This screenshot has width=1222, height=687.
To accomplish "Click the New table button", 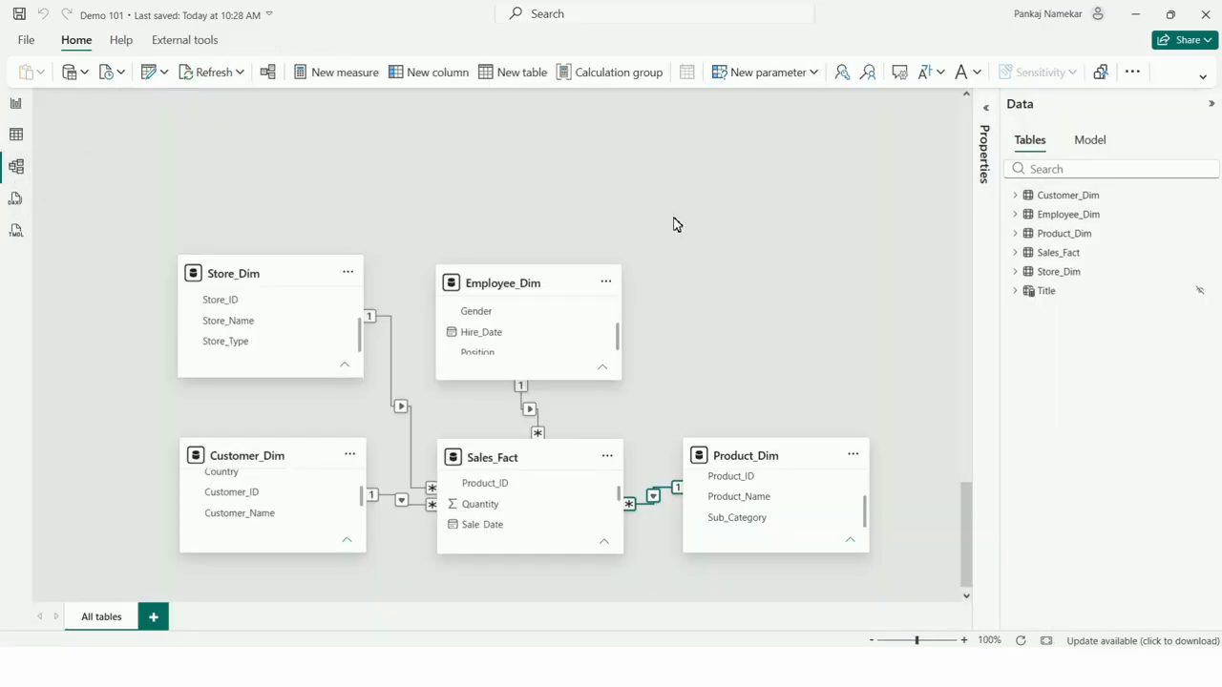I will tap(513, 73).
